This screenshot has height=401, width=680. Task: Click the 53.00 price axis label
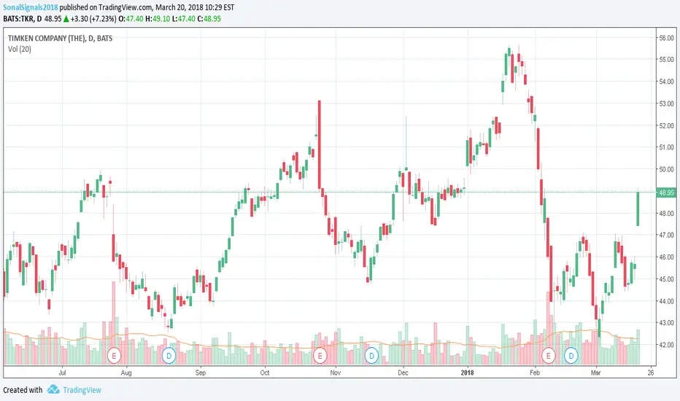pos(667,104)
